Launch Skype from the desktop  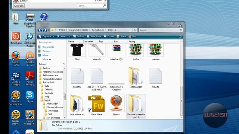[30, 97]
